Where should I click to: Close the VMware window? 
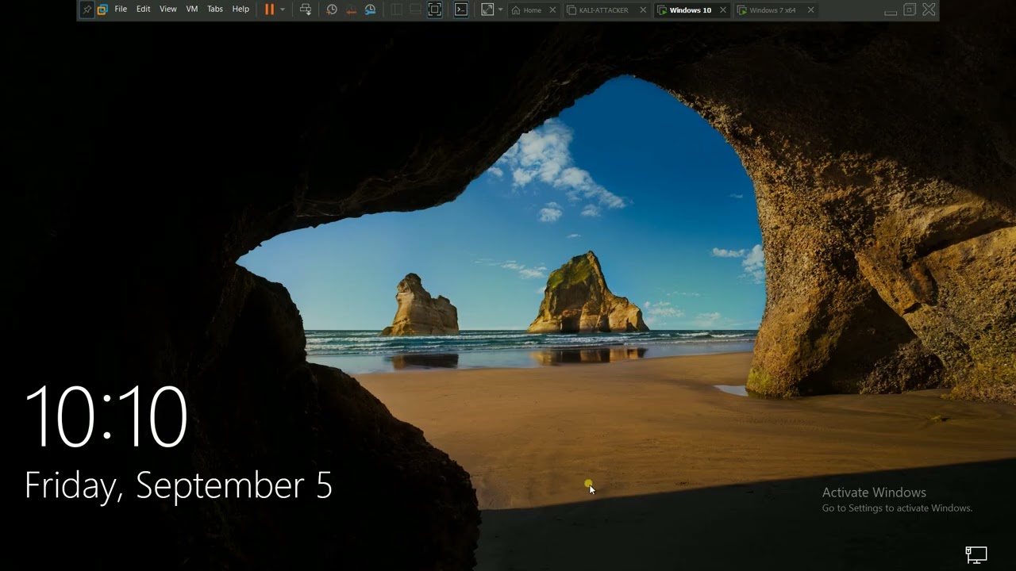929,10
